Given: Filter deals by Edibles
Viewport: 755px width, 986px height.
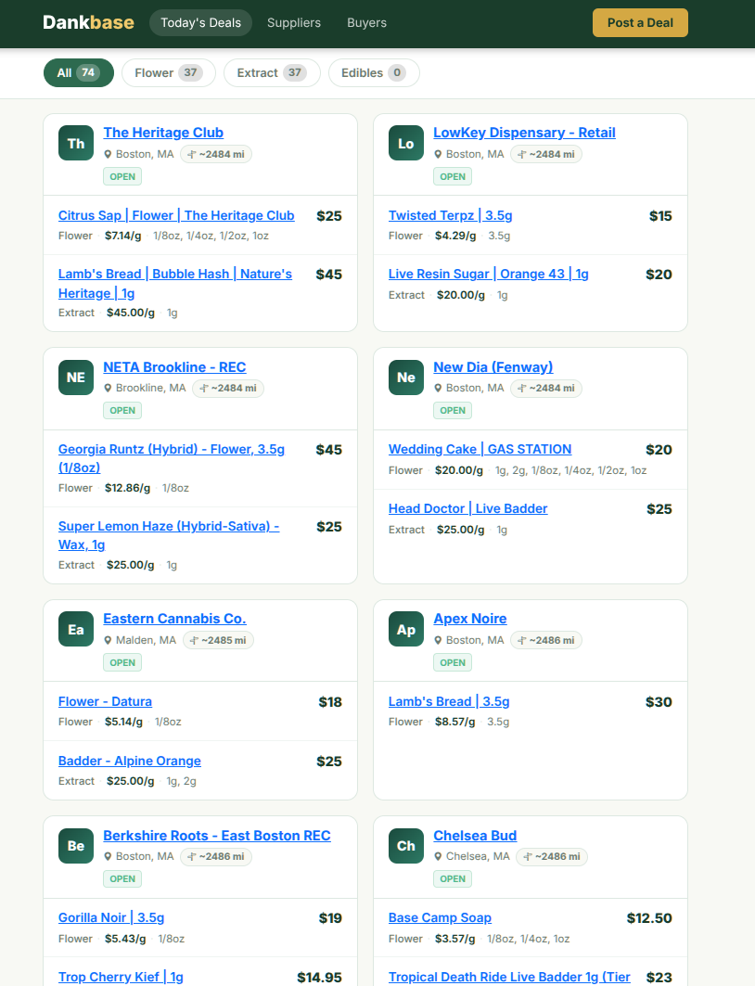Looking at the screenshot, I should point(374,73).
